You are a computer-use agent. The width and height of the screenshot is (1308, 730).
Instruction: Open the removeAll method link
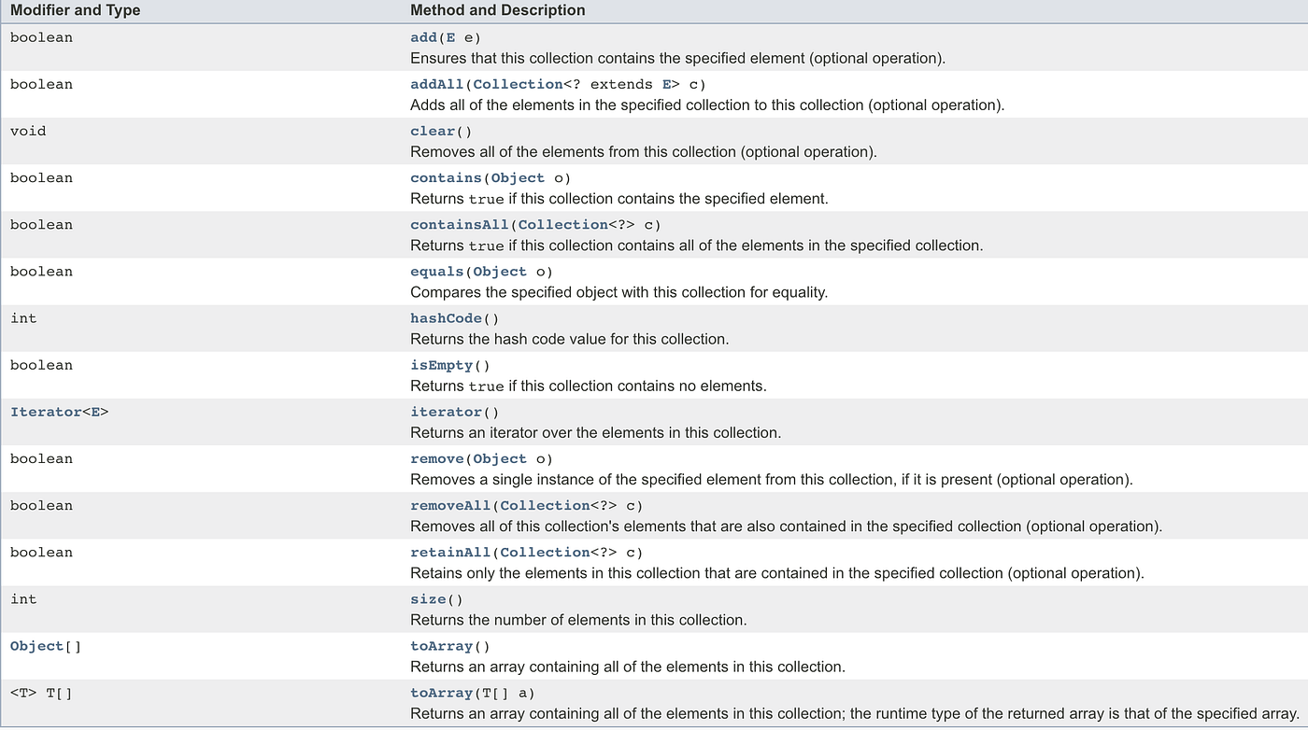click(x=449, y=505)
